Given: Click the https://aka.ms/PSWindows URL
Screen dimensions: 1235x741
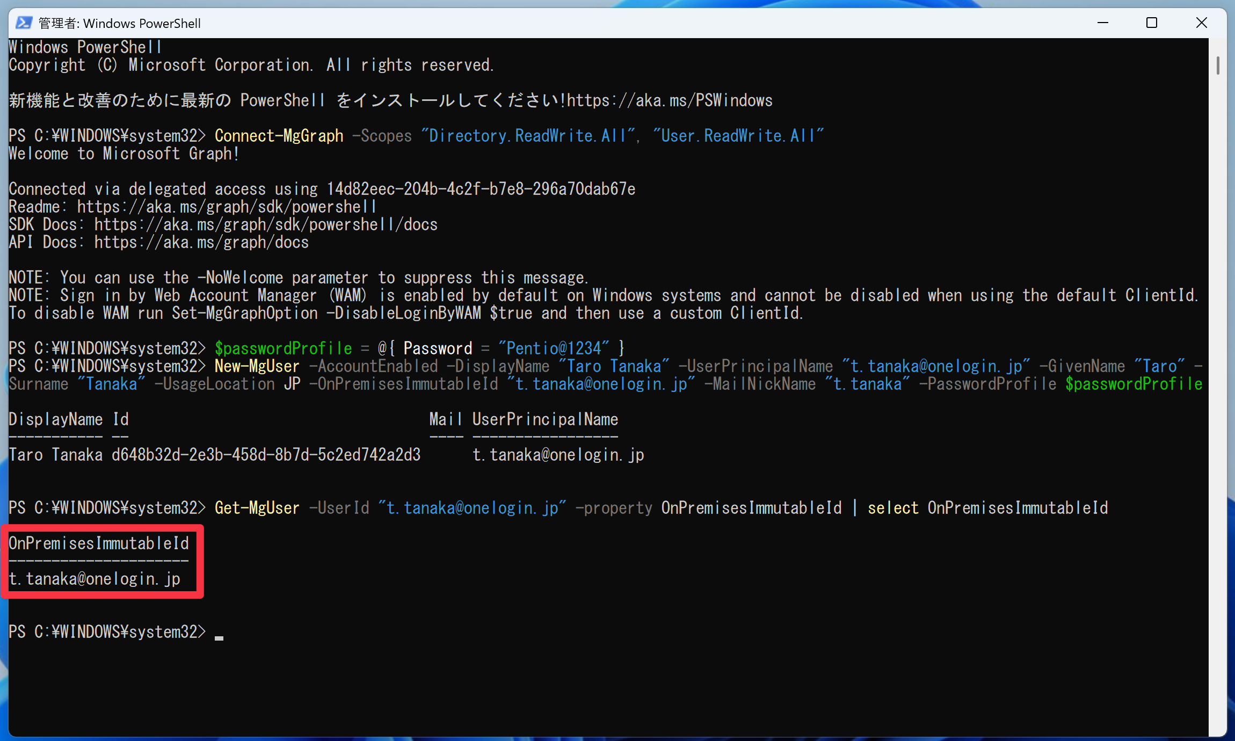Looking at the screenshot, I should pyautogui.click(x=670, y=100).
